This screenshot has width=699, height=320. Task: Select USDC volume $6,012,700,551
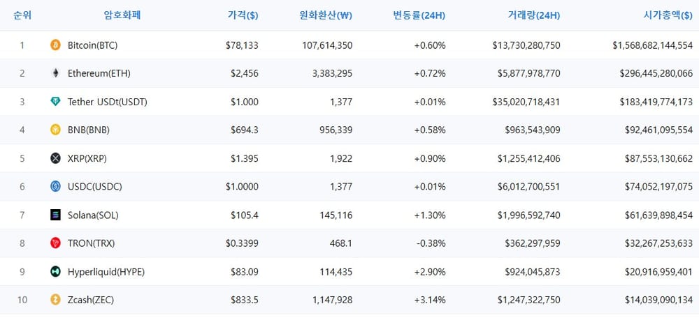point(529,187)
